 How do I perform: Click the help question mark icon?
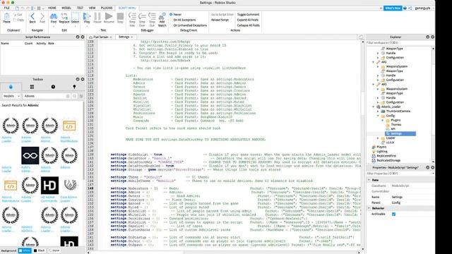(x=405, y=8)
